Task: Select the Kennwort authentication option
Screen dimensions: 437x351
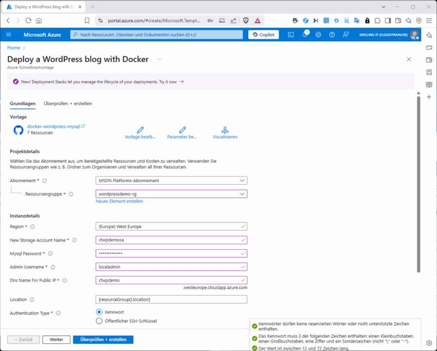Action: click(x=99, y=312)
